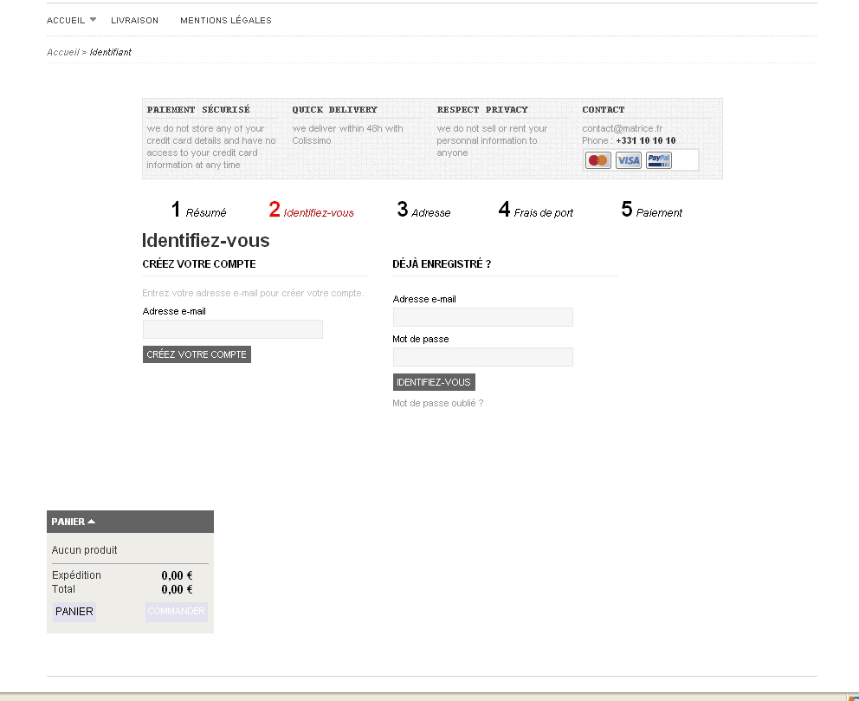Click the Créez votre compte button
The width and height of the screenshot is (859, 701).
point(197,354)
